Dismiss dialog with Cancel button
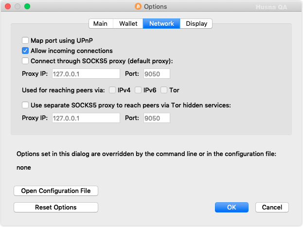This screenshot has width=303, height=227. (272, 207)
